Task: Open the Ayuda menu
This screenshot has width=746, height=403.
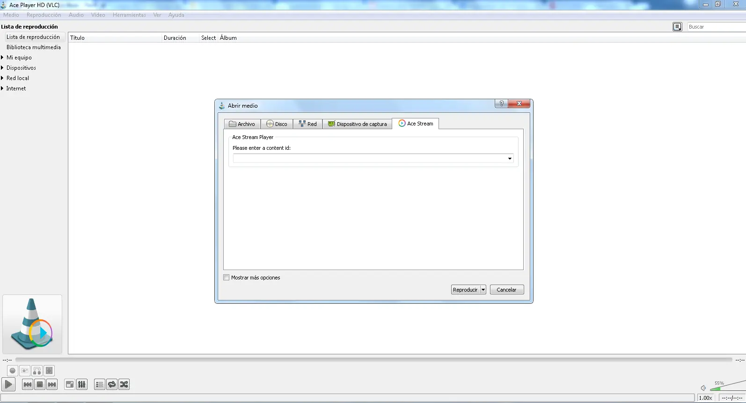Action: 176,15
